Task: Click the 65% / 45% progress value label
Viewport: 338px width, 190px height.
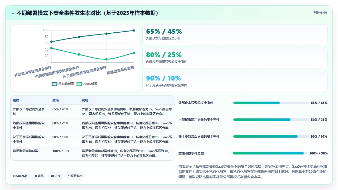Action: [x=319, y=103]
